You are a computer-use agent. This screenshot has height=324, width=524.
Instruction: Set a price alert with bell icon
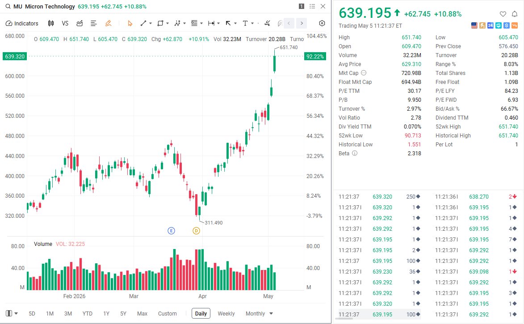515,14
